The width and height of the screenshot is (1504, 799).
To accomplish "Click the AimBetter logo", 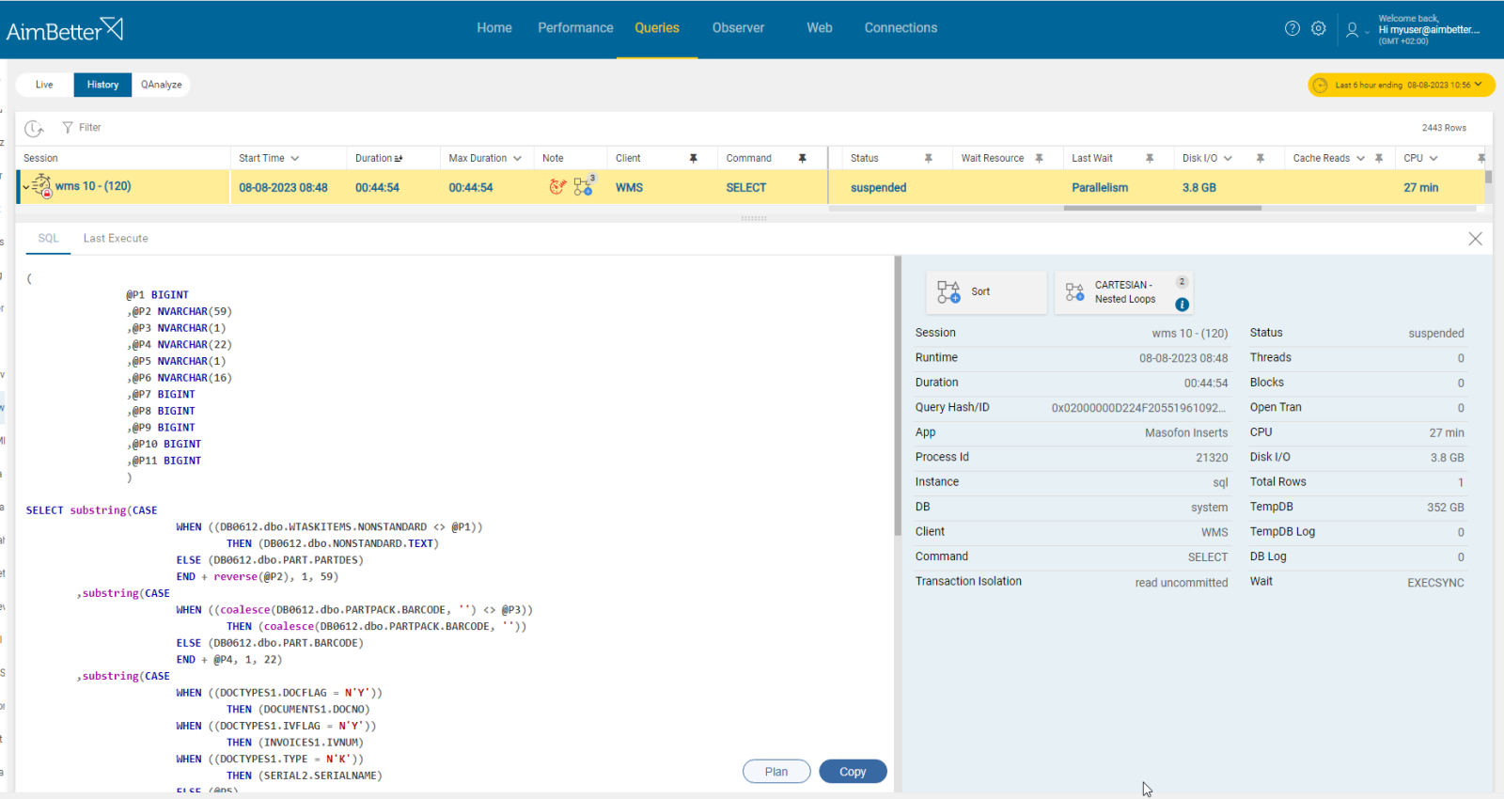I will click(x=64, y=29).
